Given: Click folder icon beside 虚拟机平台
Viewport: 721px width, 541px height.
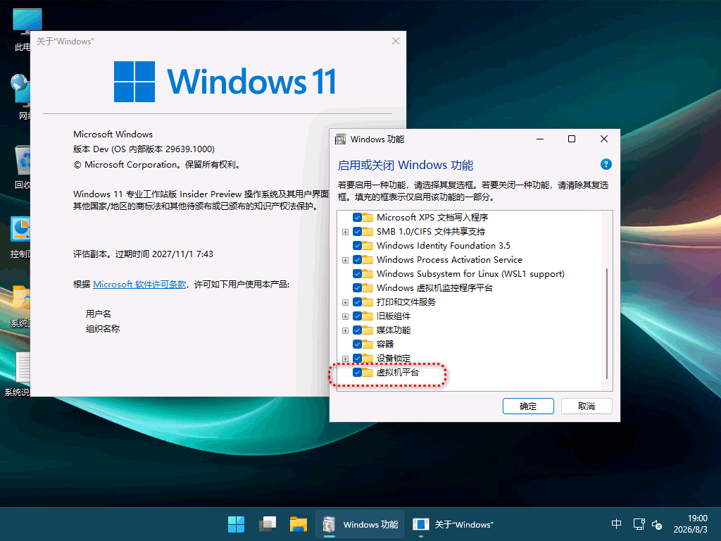Looking at the screenshot, I should (x=368, y=372).
